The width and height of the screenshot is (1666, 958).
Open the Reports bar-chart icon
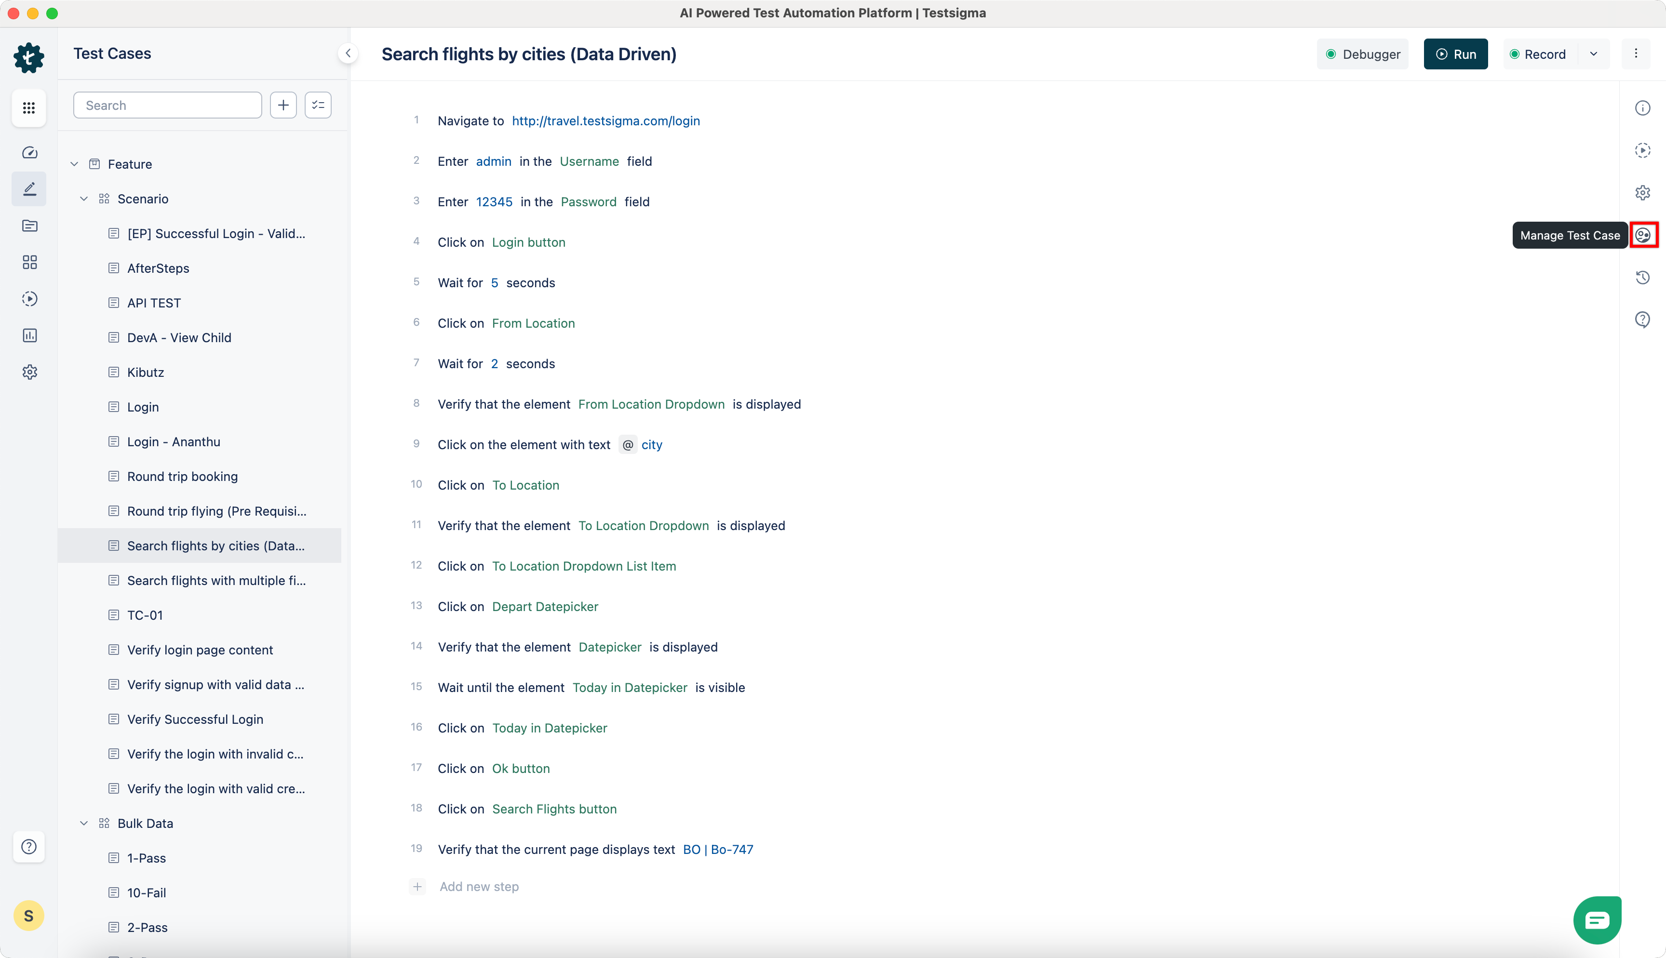click(x=29, y=335)
